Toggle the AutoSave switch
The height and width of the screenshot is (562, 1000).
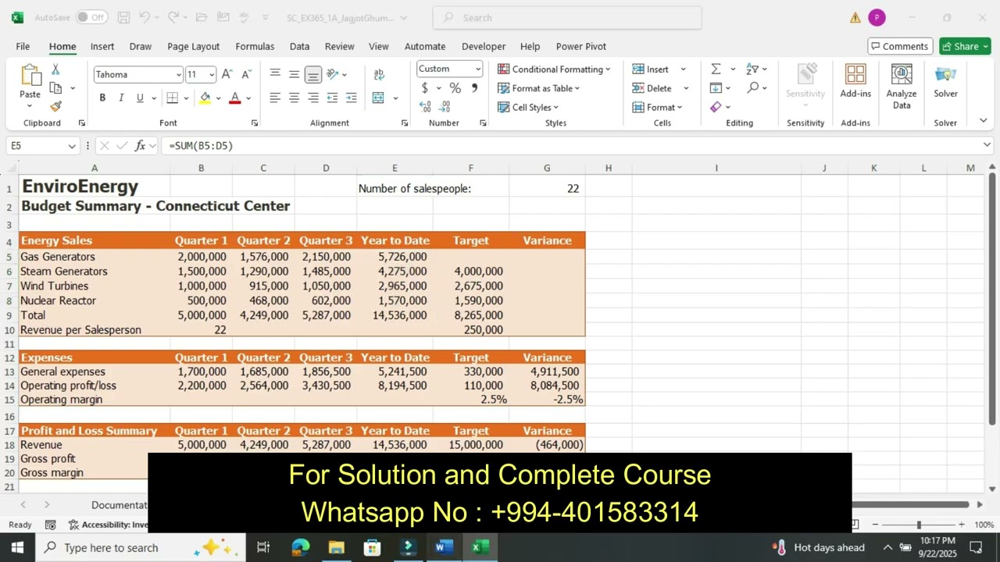coord(91,17)
